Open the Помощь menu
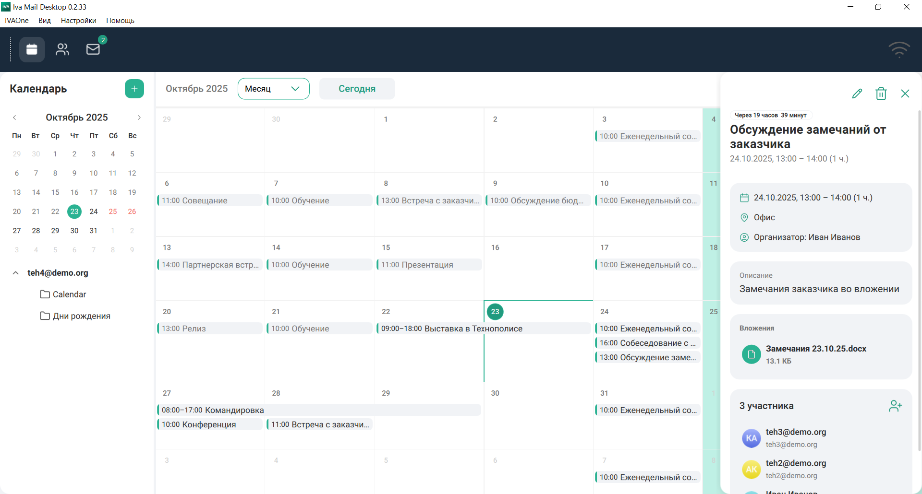The image size is (922, 494). (120, 21)
